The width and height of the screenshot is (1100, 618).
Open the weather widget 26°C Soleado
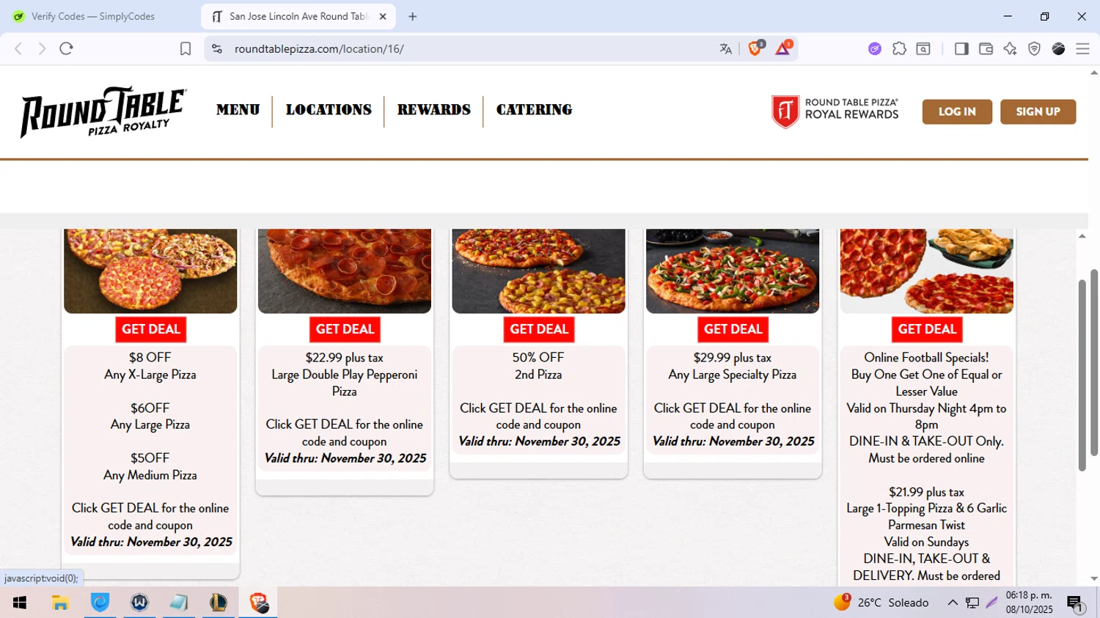tap(881, 603)
